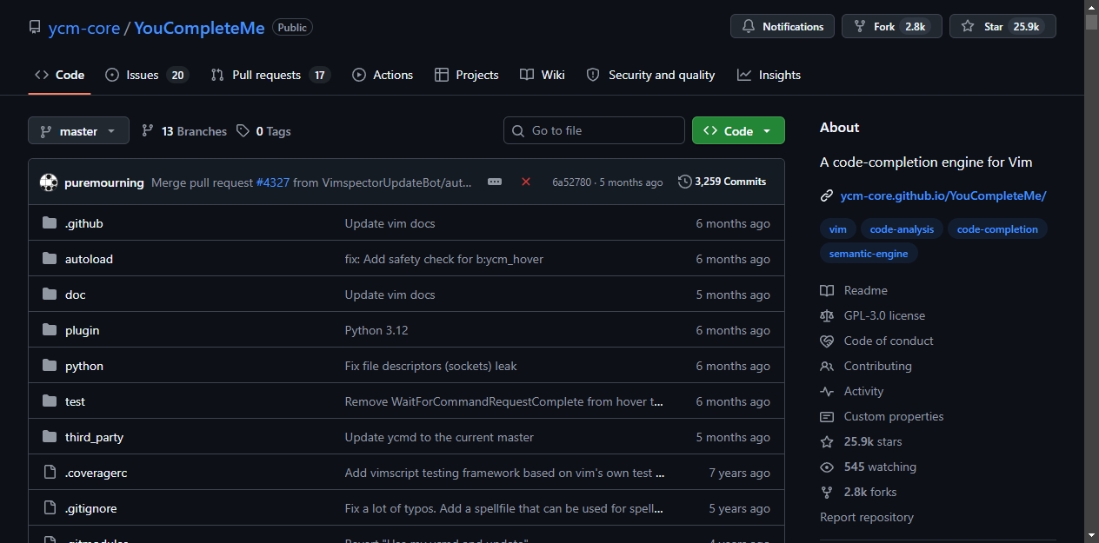View the 3,259 Commits history

click(x=723, y=182)
